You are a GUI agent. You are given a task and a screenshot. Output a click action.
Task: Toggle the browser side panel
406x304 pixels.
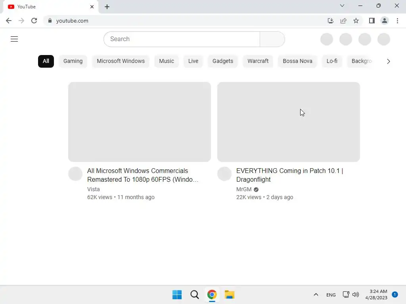372,21
